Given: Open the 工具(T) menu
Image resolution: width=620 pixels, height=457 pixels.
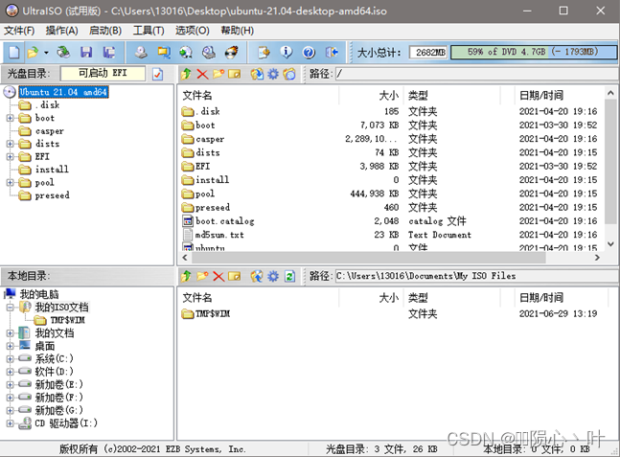Looking at the screenshot, I should tap(149, 31).
